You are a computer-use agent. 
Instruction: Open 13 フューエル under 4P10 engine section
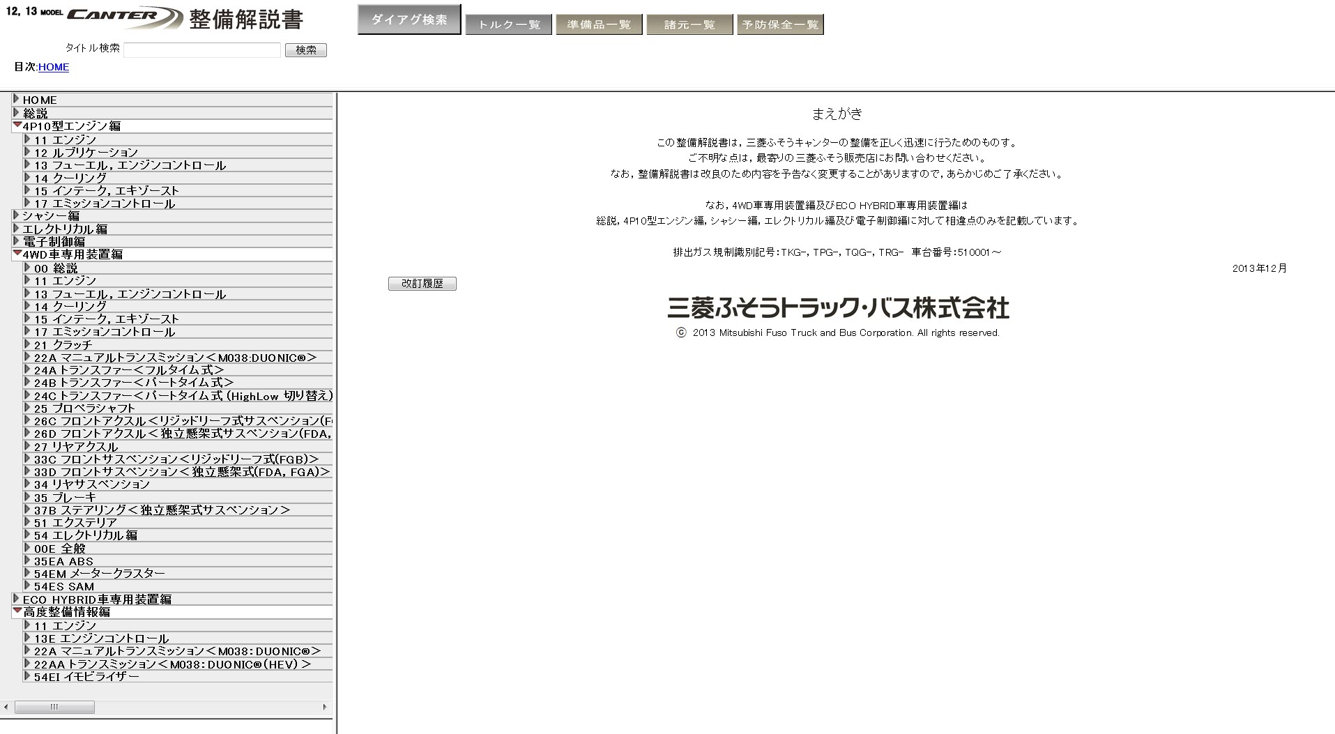pyautogui.click(x=130, y=165)
